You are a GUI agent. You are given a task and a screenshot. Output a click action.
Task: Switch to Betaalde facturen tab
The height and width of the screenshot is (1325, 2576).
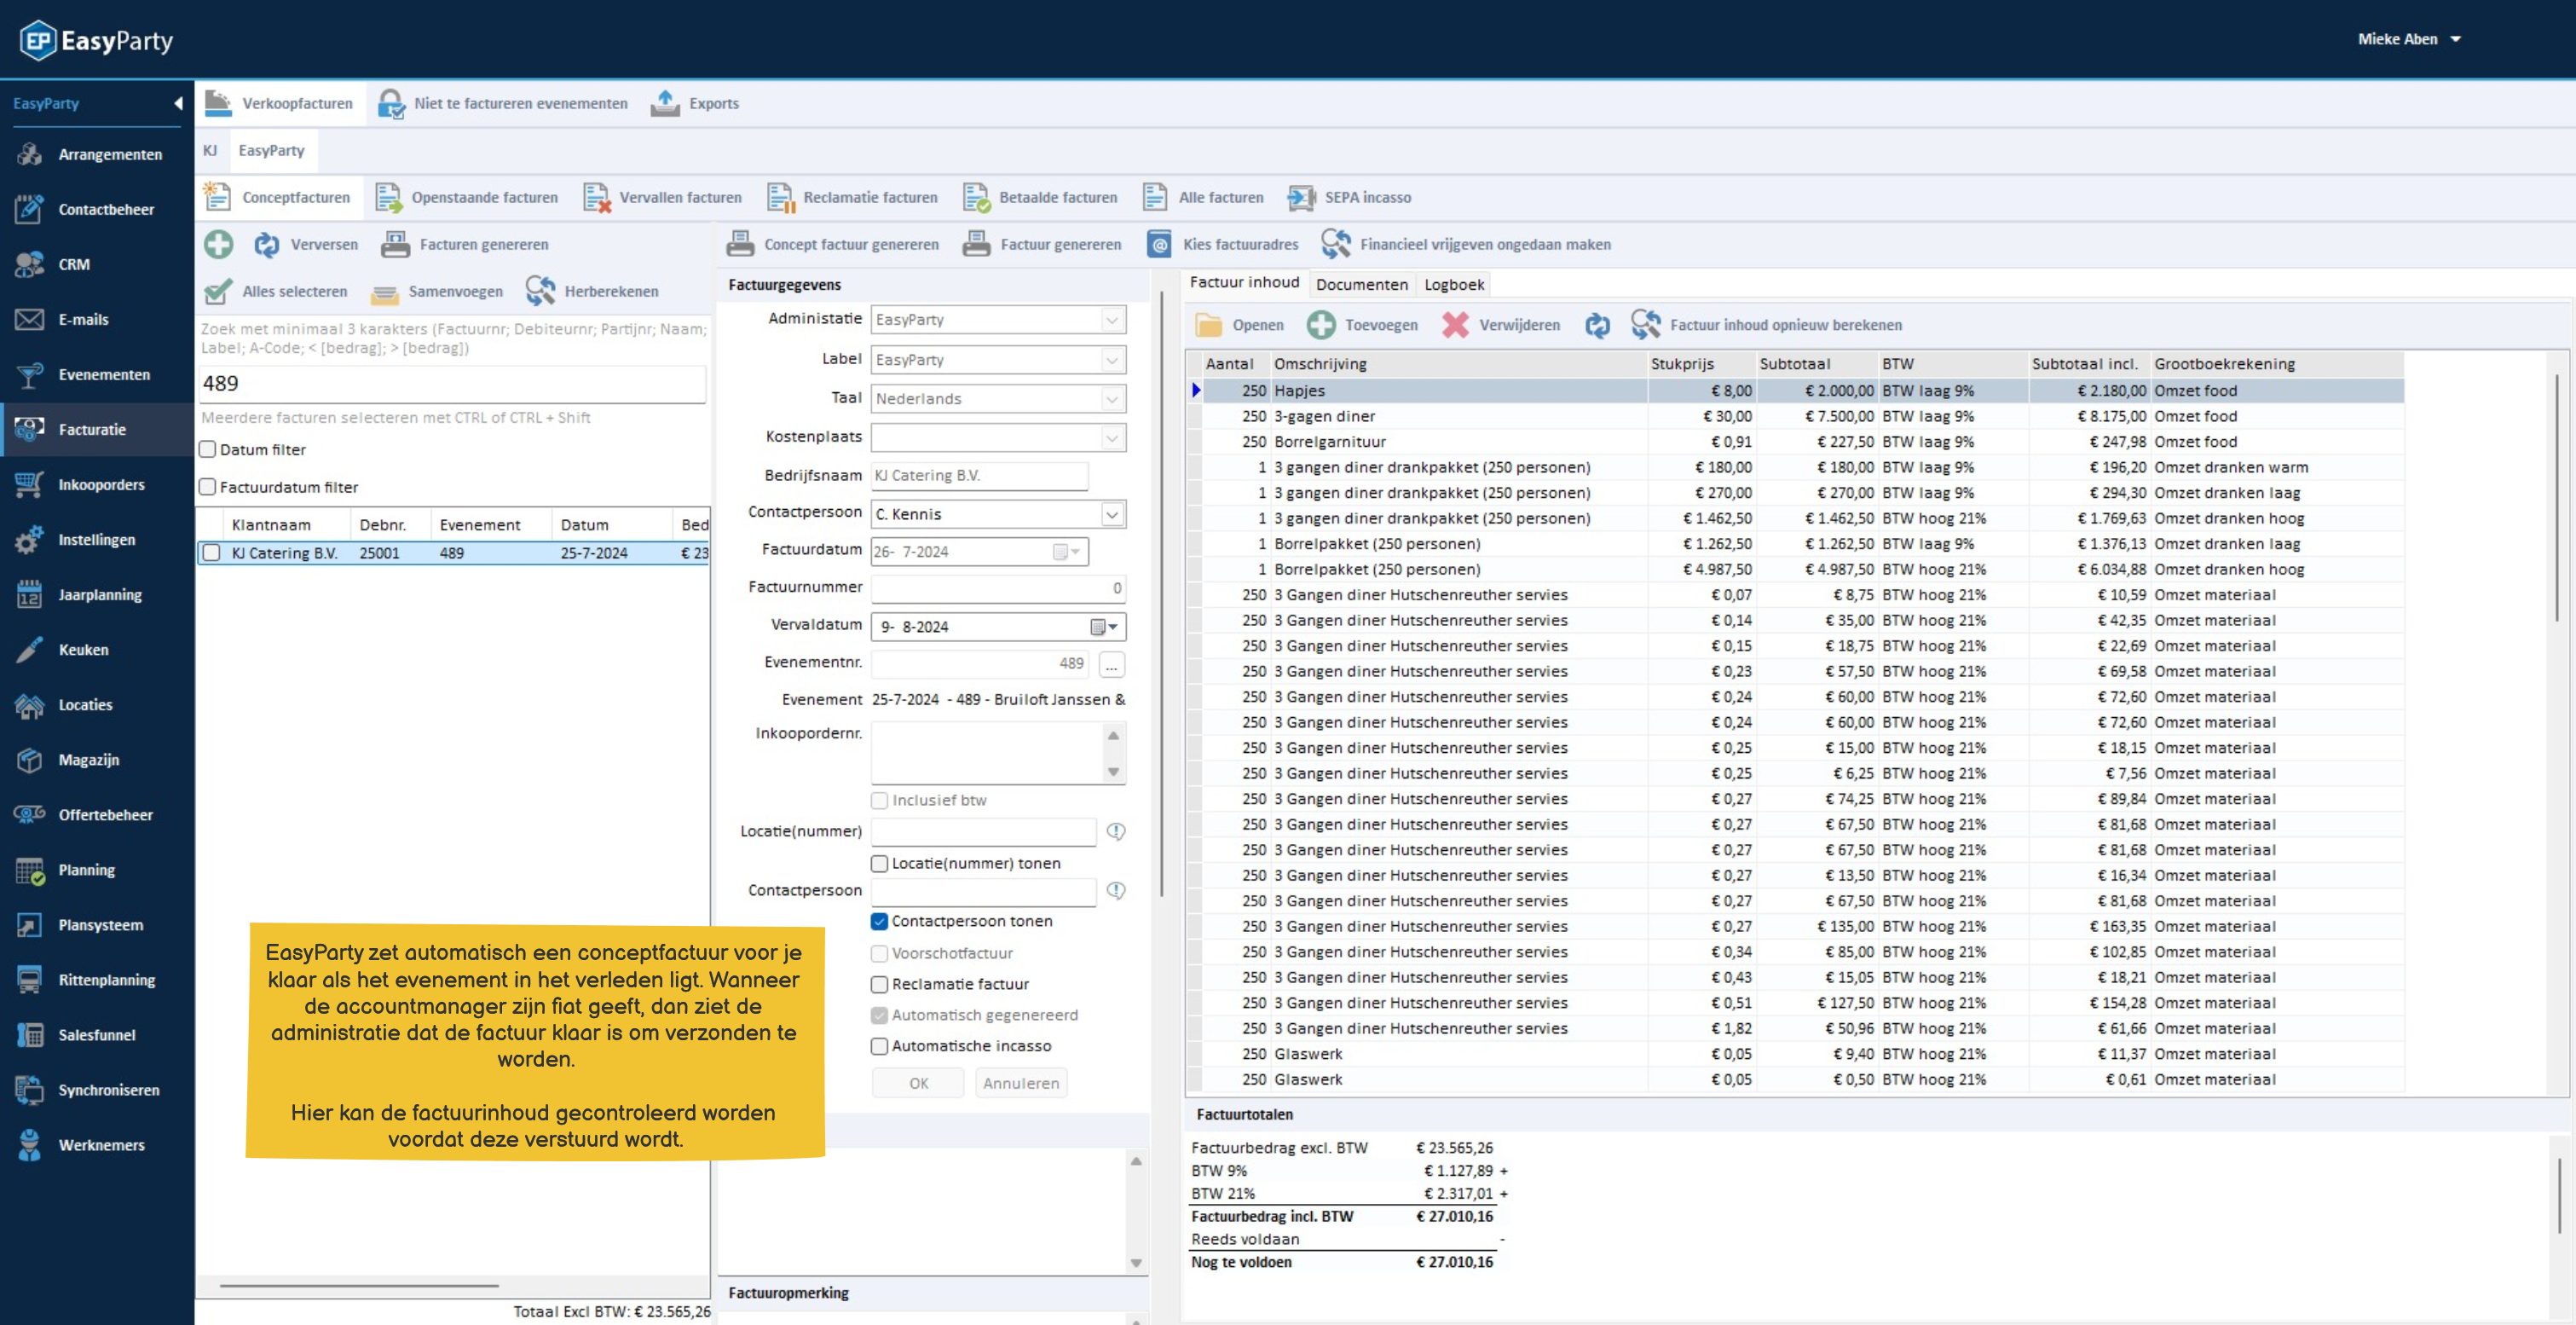1041,197
